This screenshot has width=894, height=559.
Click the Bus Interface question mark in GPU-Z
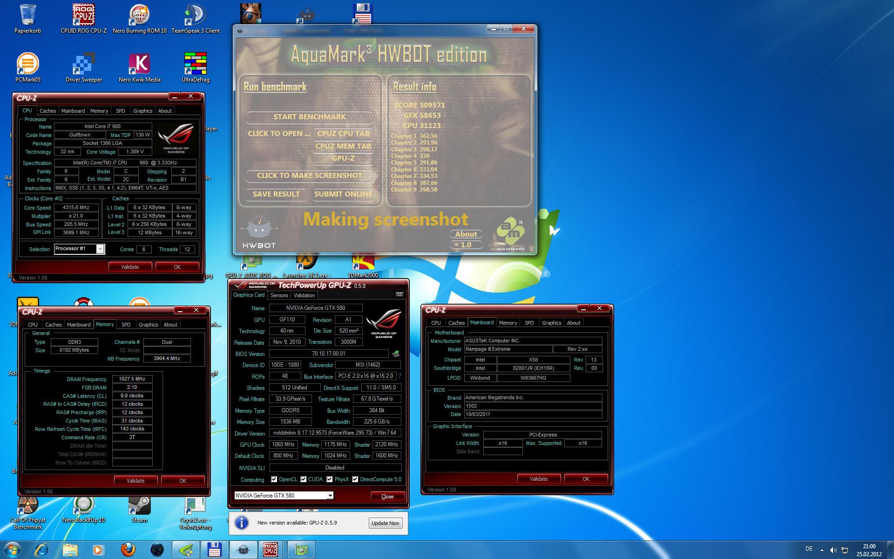pyautogui.click(x=400, y=376)
